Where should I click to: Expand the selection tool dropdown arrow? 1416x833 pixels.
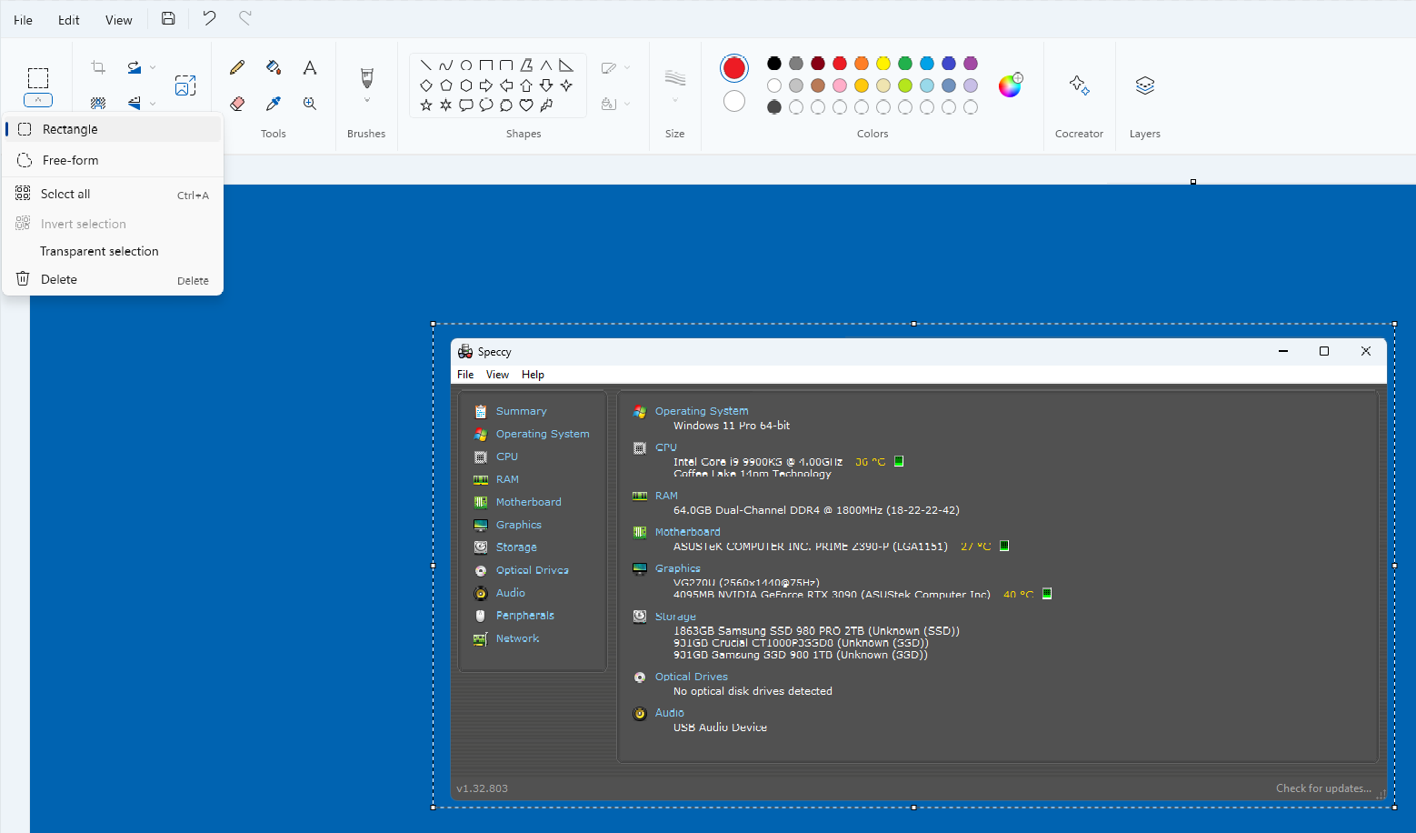[x=38, y=100]
